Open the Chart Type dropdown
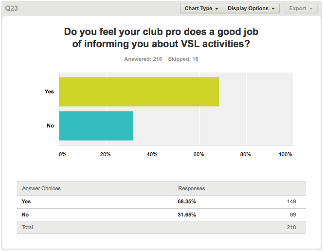This screenshot has height=252, width=324. [x=201, y=8]
